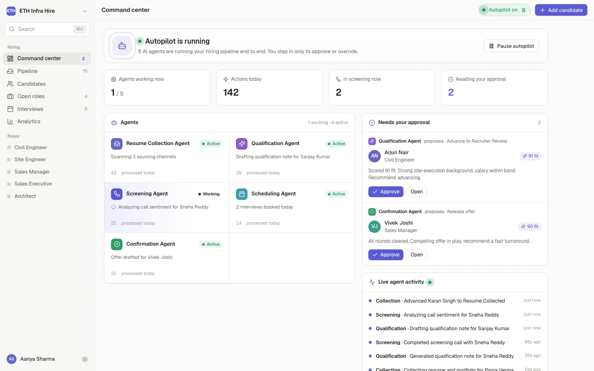Expand the ETH Infra Hire workspace switcher chevron

(85, 11)
